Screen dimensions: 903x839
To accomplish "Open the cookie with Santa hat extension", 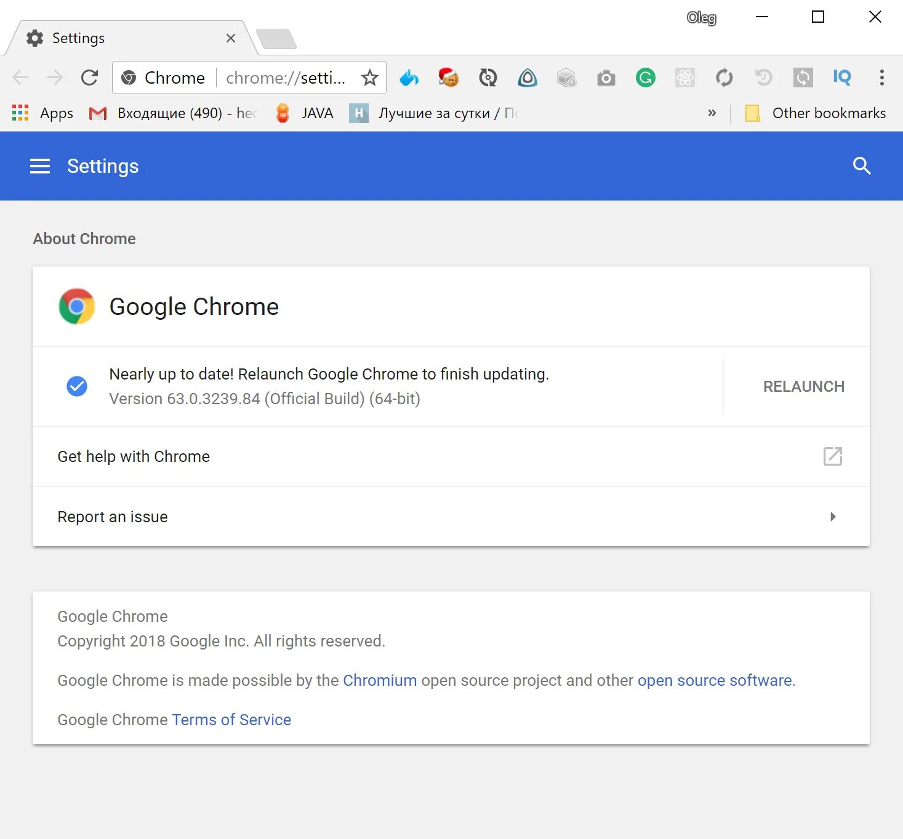I will pyautogui.click(x=449, y=78).
